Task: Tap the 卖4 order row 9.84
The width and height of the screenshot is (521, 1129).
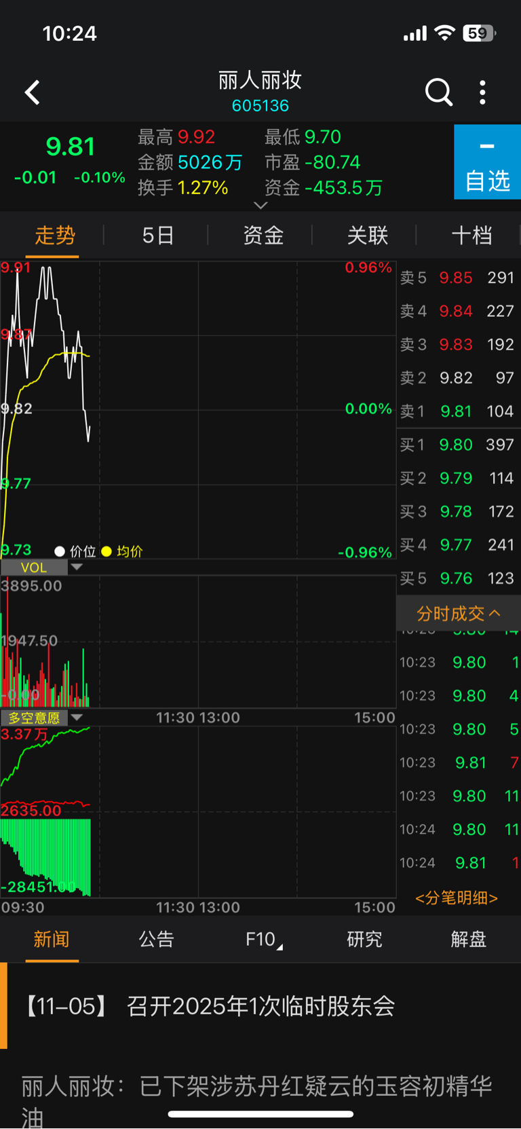Action: tap(458, 311)
